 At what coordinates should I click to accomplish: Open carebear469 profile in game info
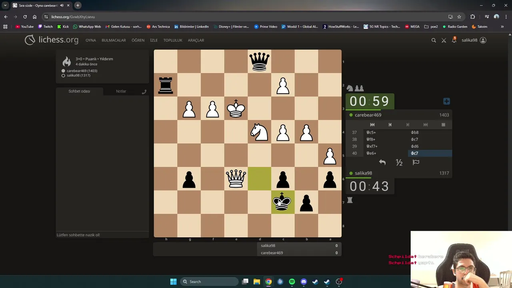(82, 71)
